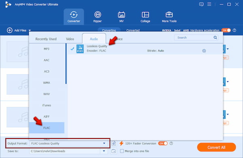Switch to Converted tab
The height and width of the screenshot is (158, 243).
(133, 30)
